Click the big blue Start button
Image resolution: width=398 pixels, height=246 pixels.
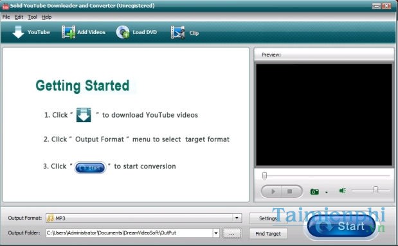341,226
